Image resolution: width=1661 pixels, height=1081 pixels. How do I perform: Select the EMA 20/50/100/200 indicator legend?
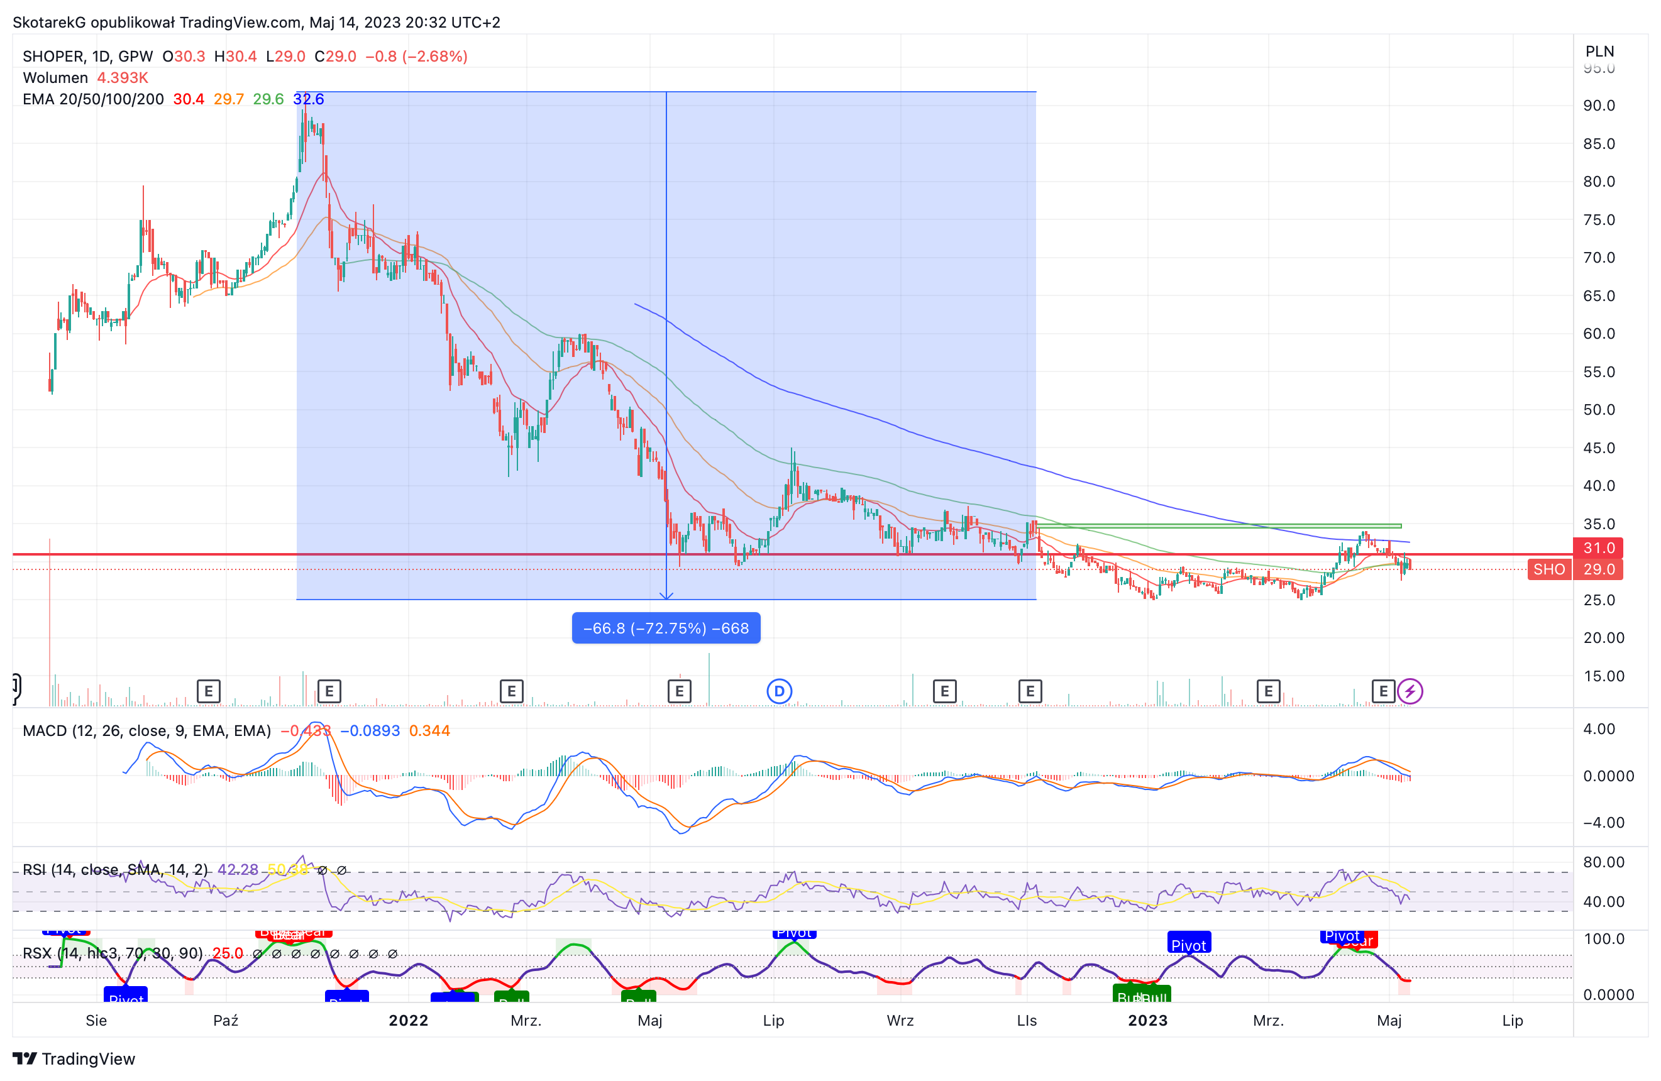point(93,99)
